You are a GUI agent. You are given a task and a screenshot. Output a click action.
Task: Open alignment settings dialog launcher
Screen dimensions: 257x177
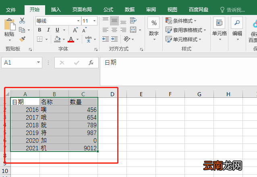pos(142,49)
